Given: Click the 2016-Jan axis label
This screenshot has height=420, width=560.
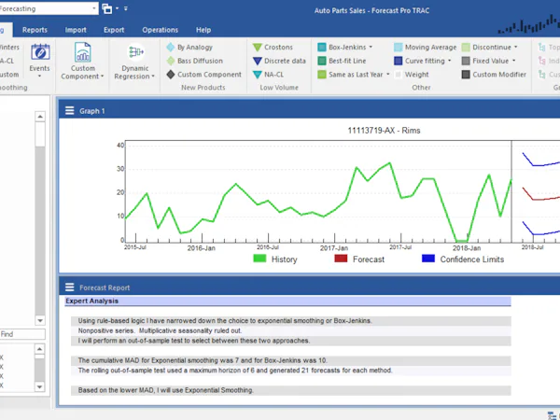Looking at the screenshot, I should tap(202, 248).
